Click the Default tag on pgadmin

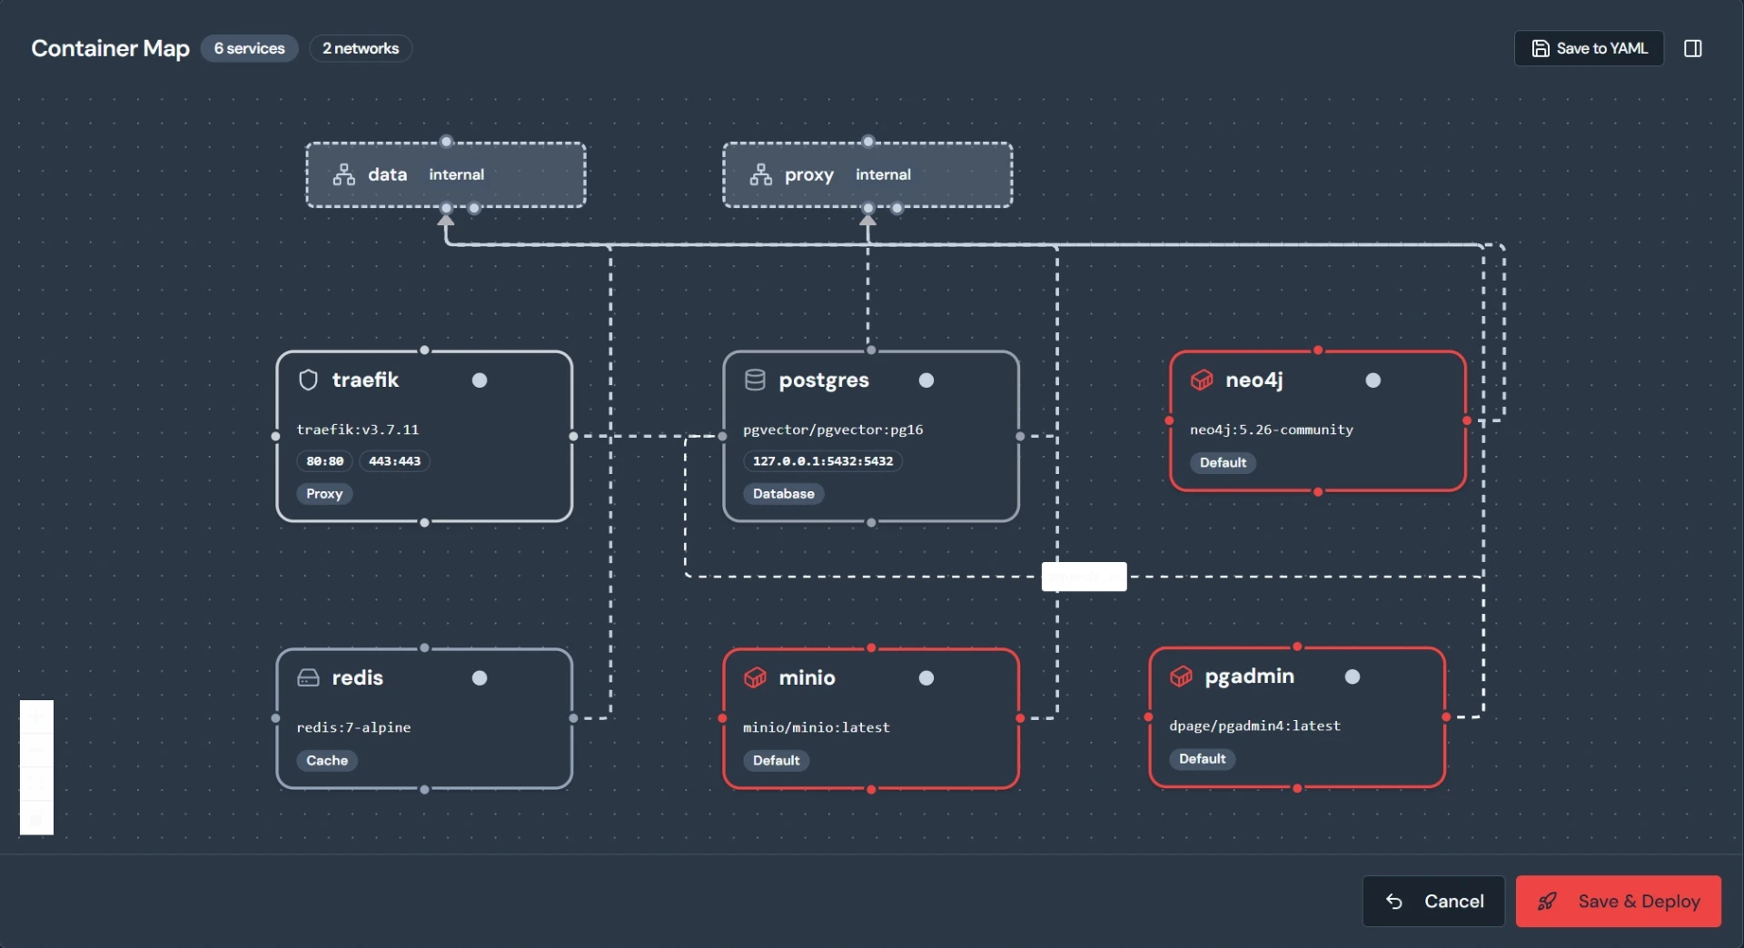tap(1203, 759)
